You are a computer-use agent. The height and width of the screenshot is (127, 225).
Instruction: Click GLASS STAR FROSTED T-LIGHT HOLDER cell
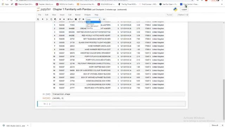tap(95, 43)
